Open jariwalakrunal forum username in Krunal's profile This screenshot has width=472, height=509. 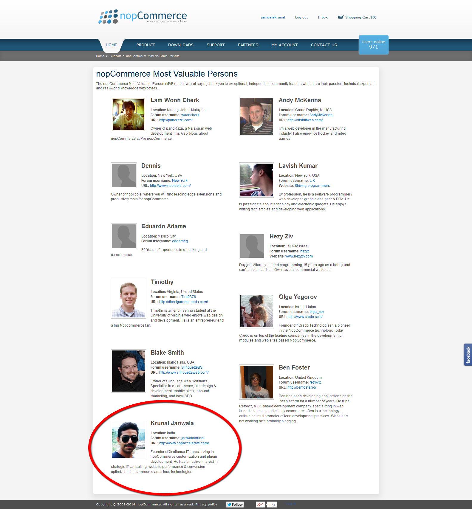tap(193, 438)
